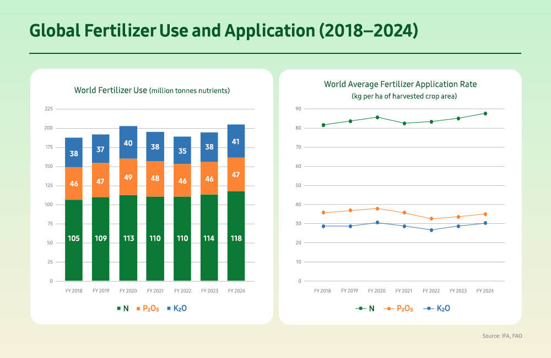Click the orange P₂O₅ swatch in bar chart legend
551x358 pixels.
137,309
